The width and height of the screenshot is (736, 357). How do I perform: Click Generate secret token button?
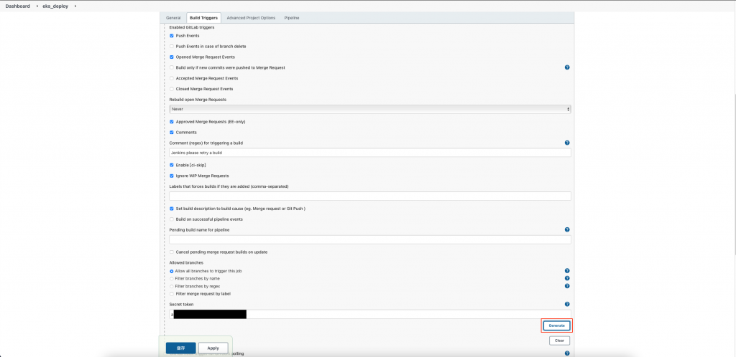557,325
